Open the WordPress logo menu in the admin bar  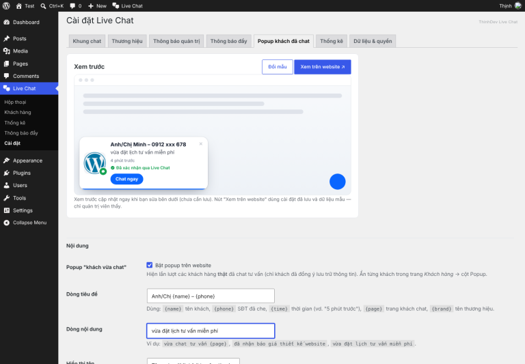pos(6,5)
